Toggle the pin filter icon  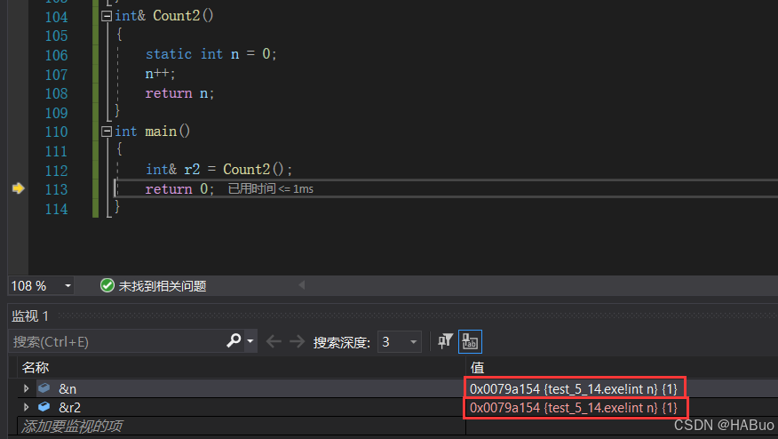pos(445,341)
